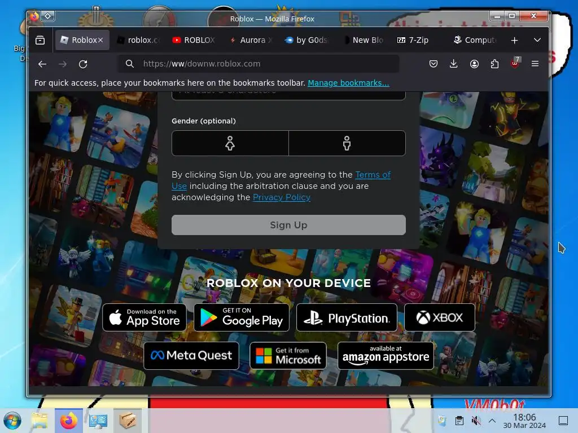The image size is (578, 433).
Task: Open the Terms of Use link
Action: pyautogui.click(x=373, y=175)
